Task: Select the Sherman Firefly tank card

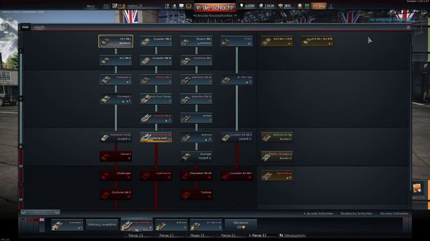Action: [x=116, y=137]
